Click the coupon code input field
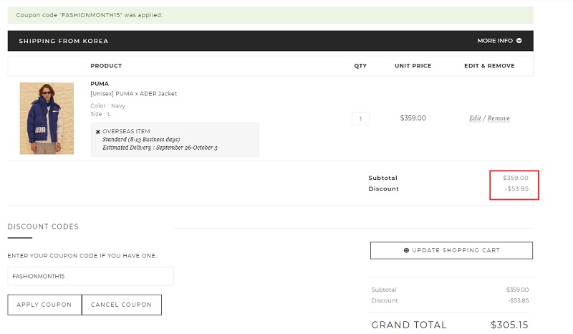This screenshot has height=334, width=573. pyautogui.click(x=91, y=276)
